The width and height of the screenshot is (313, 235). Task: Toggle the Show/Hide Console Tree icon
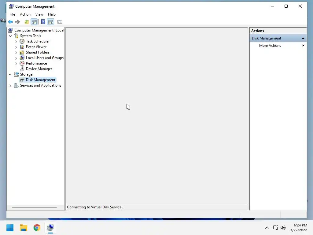click(34, 22)
